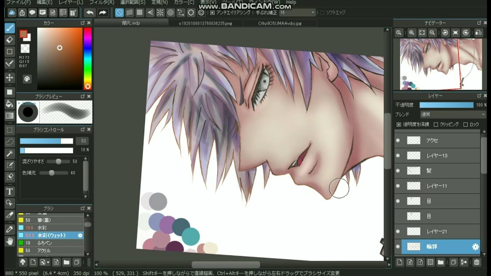Zoom in via the Navigator plus magnifier
Image resolution: width=491 pixels, height=276 pixels.
(x=412, y=33)
